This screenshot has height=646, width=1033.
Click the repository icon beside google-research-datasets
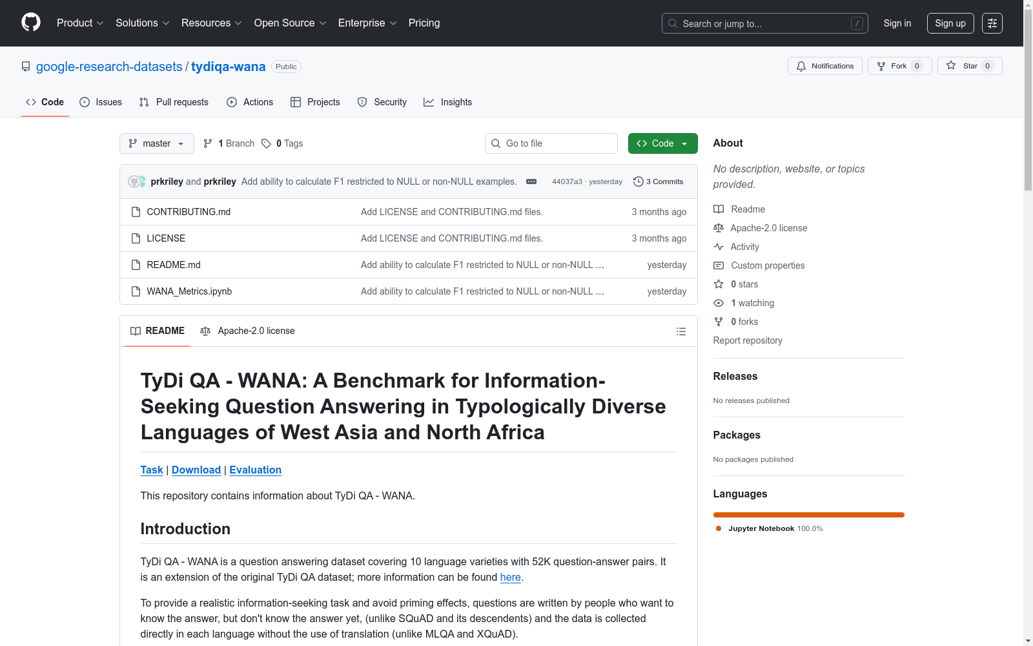tap(26, 67)
